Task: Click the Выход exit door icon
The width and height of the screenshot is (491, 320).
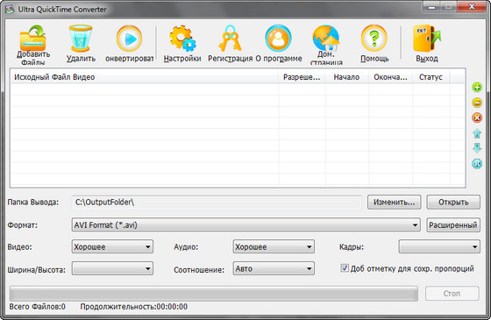Action: click(427, 39)
